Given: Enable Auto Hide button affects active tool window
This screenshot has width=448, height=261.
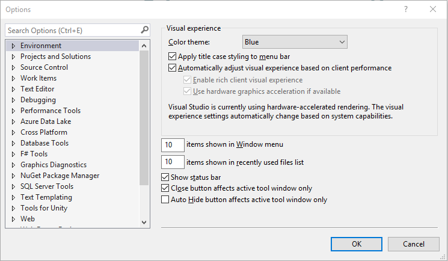Looking at the screenshot, I should pyautogui.click(x=166, y=200).
